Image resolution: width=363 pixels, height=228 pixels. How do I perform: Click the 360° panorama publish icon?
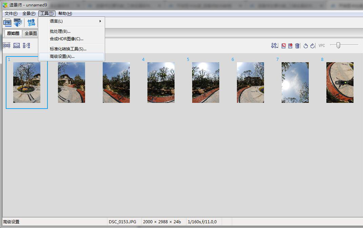click(18, 23)
